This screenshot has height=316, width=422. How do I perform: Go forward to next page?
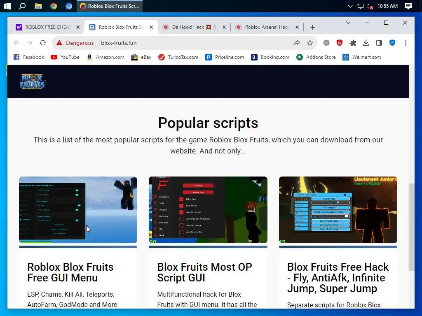click(30, 43)
